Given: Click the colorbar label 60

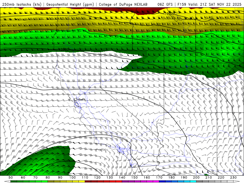Looking at the screenshot, I should tap(23, 178).
